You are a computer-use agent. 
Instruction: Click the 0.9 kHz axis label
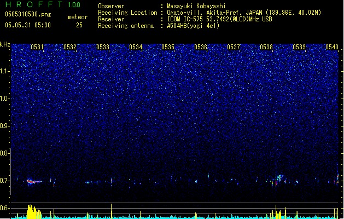4,126
